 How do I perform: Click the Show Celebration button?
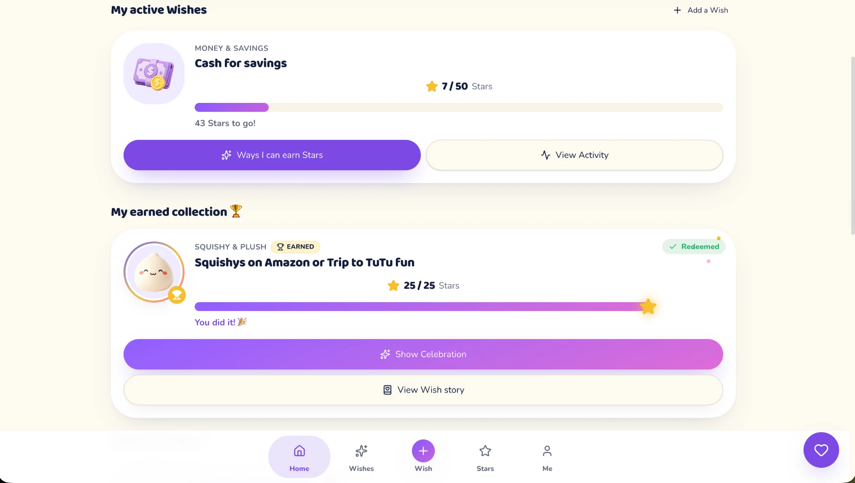tap(423, 354)
